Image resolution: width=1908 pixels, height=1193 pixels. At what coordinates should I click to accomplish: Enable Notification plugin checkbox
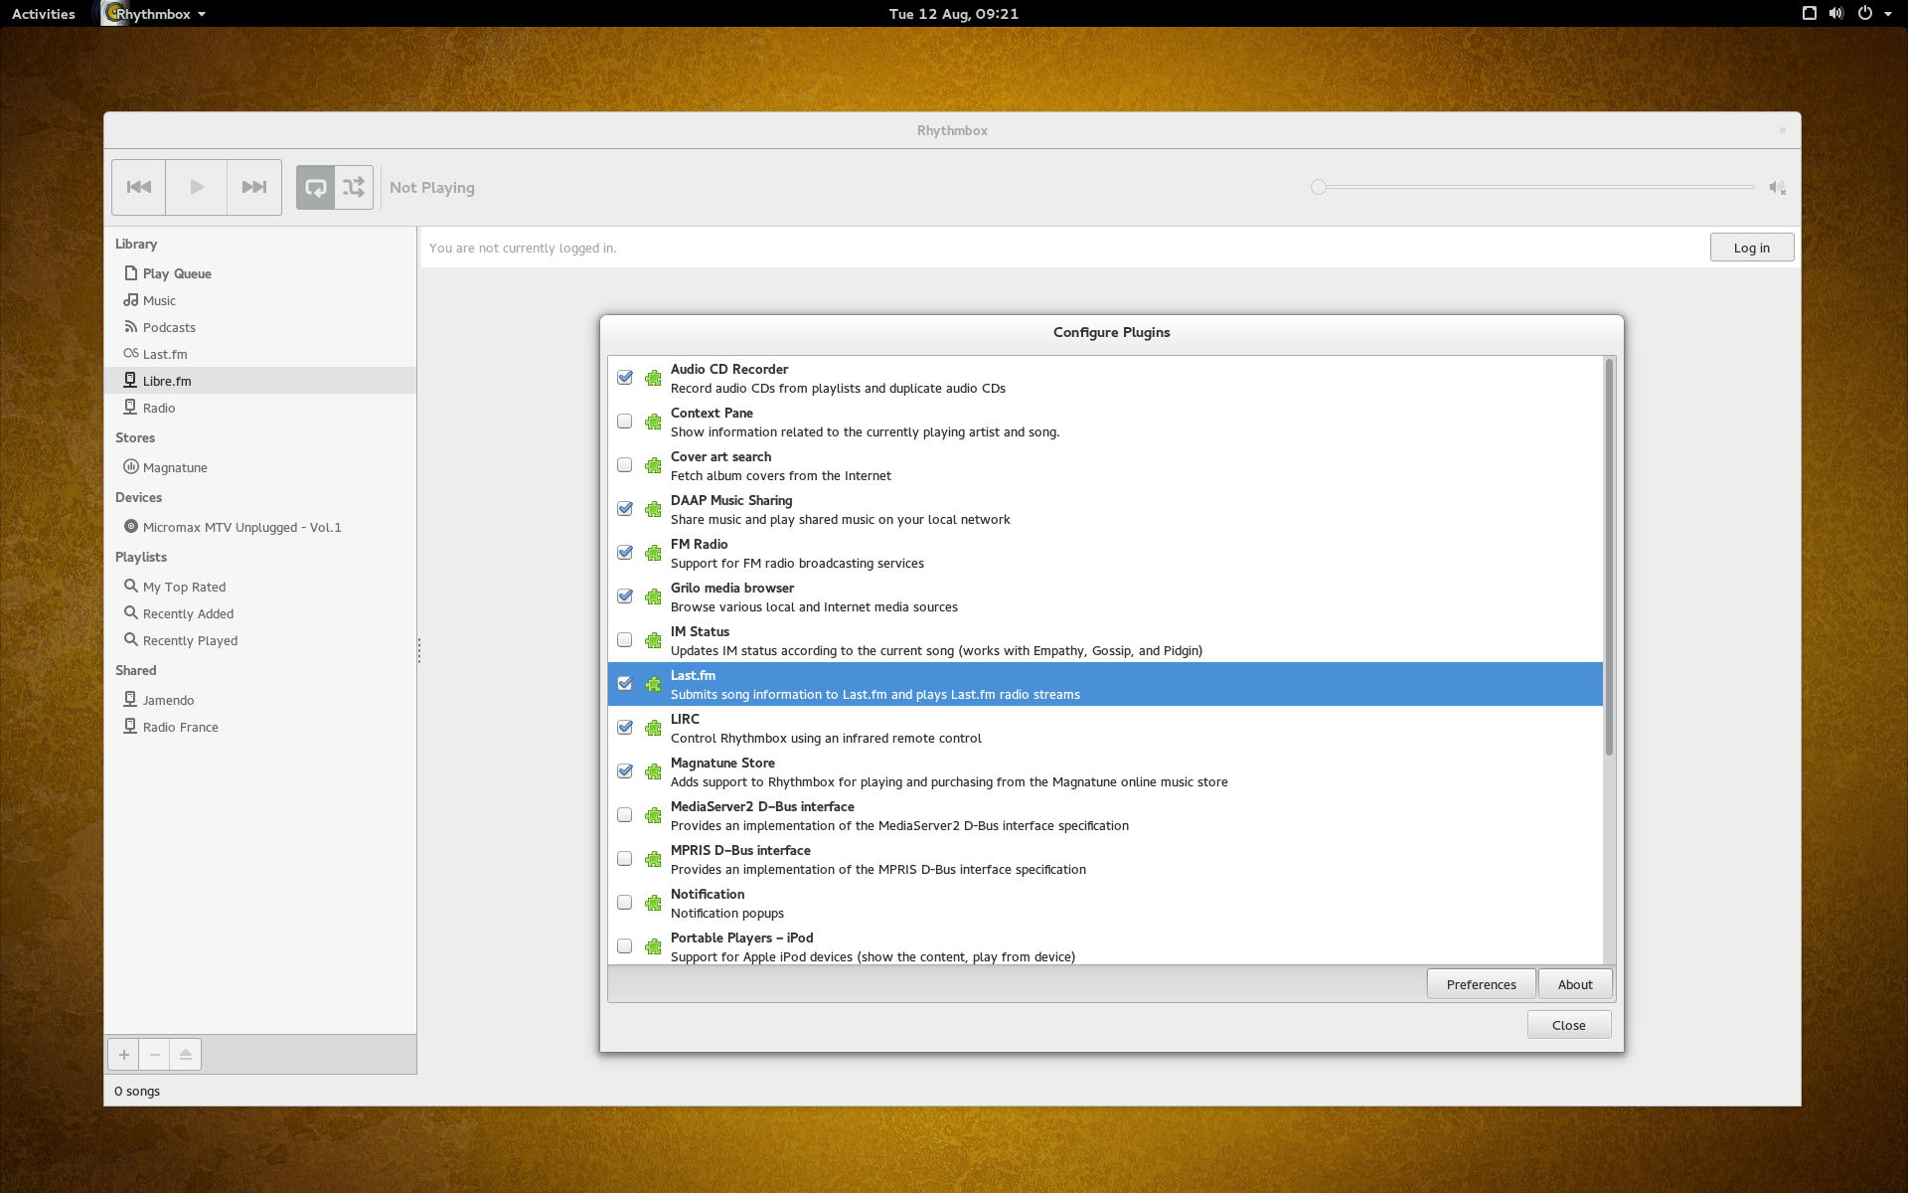pyautogui.click(x=625, y=903)
